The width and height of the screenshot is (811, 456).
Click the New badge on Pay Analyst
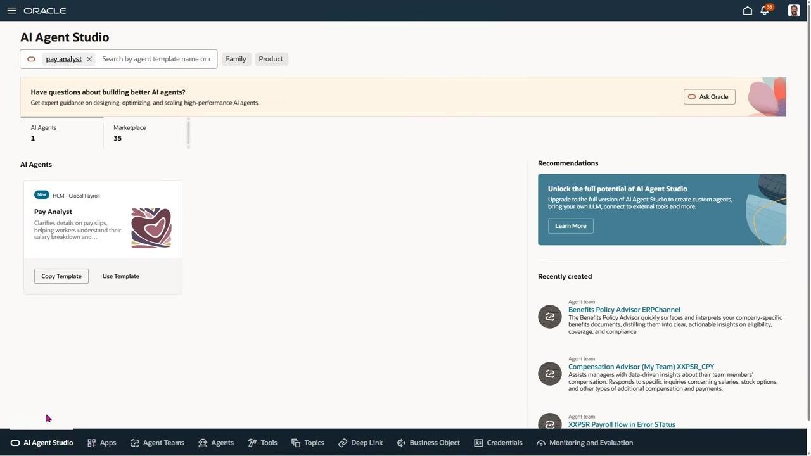(x=42, y=194)
